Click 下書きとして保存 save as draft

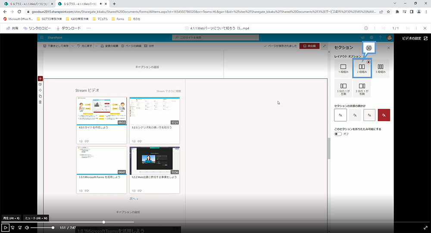click(56, 46)
